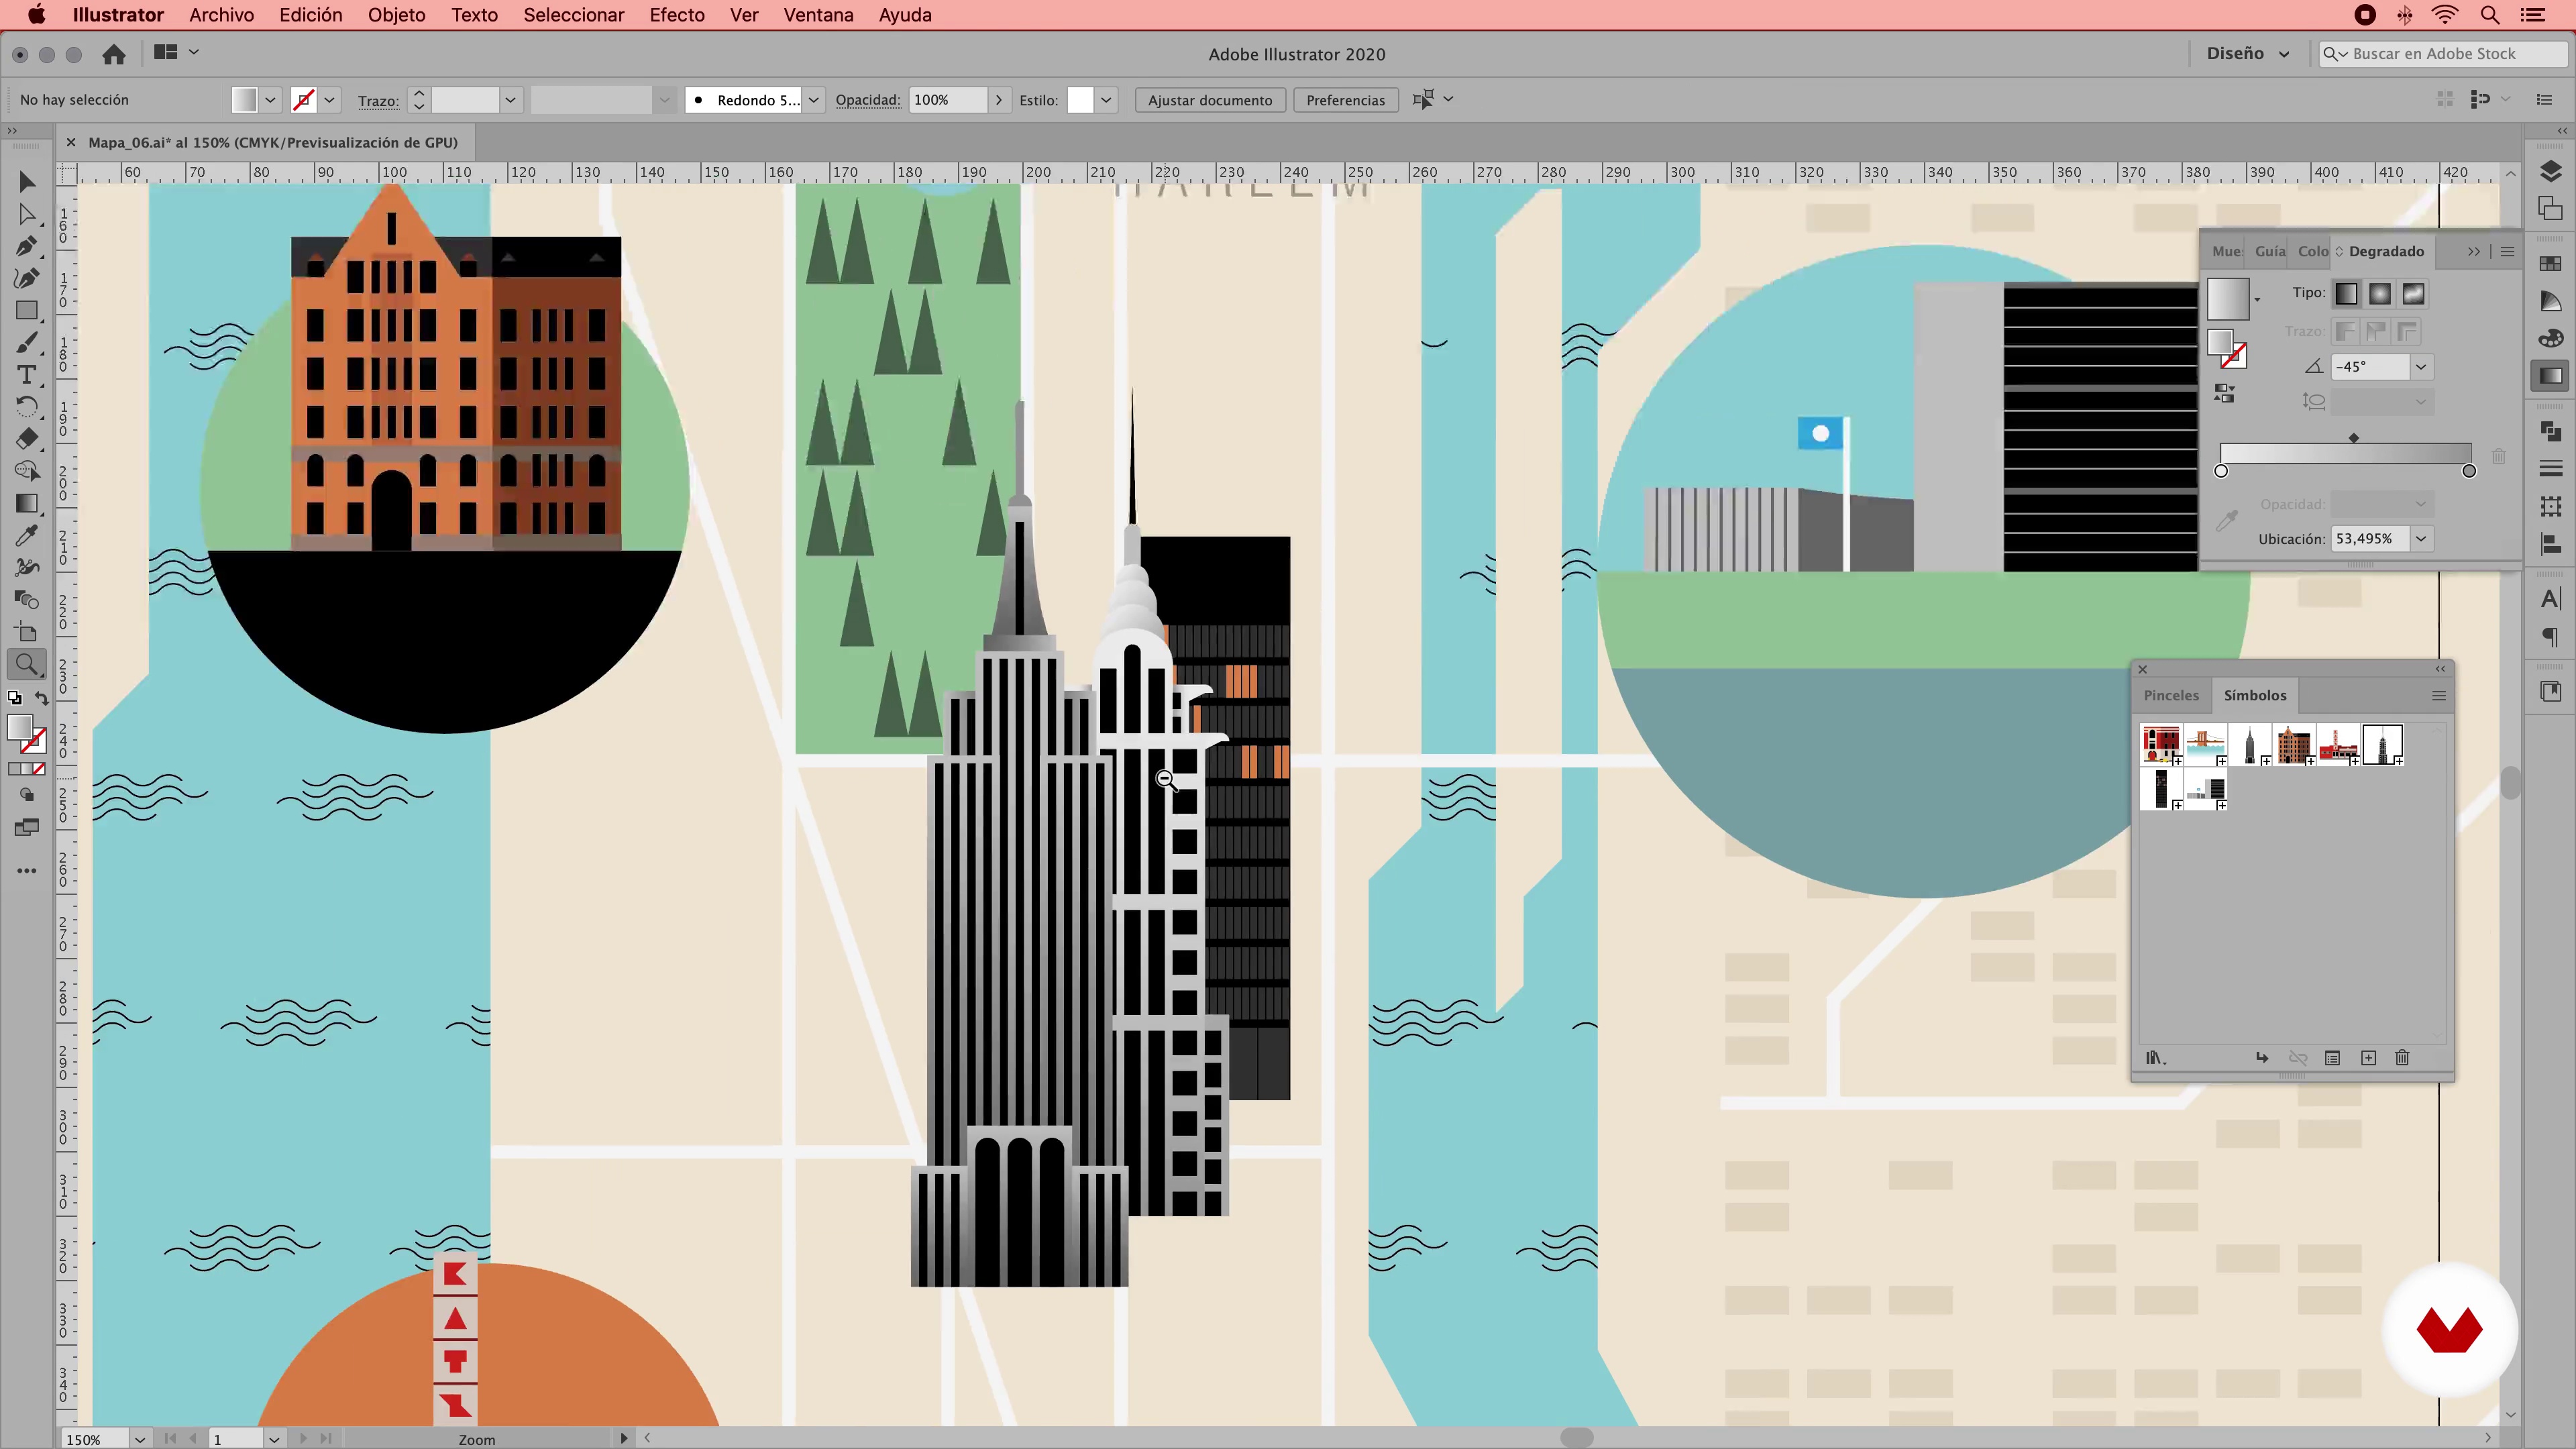Image resolution: width=2576 pixels, height=1449 pixels.
Task: Click the Buscar en Adobe Stock search field
Action: [x=2443, y=54]
